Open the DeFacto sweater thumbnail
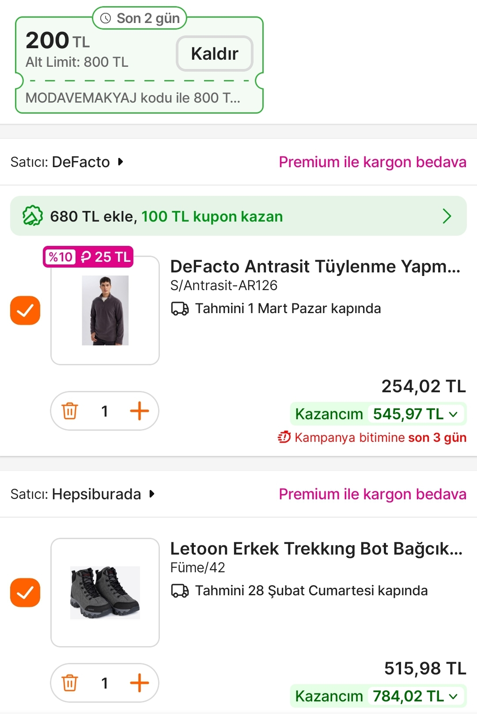Viewport: 477px width, 716px height. [x=105, y=310]
